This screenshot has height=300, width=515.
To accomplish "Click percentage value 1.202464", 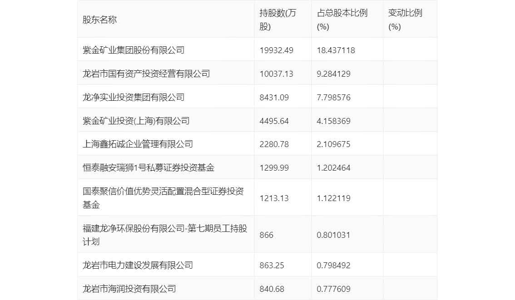I will pos(333,168).
